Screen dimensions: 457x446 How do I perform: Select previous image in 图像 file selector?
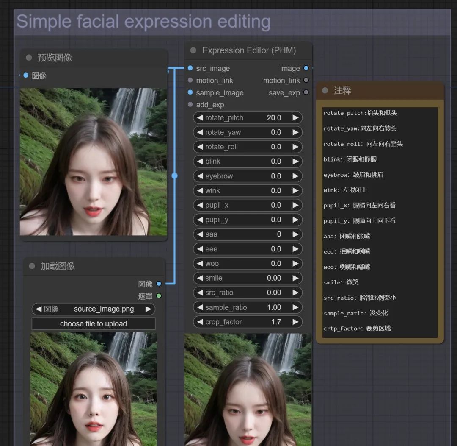click(x=39, y=309)
